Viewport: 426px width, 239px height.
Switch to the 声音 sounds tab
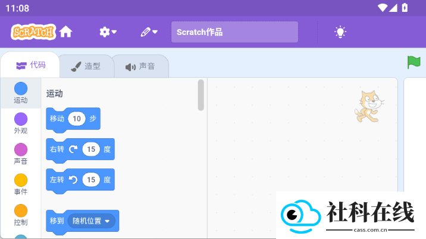click(140, 66)
